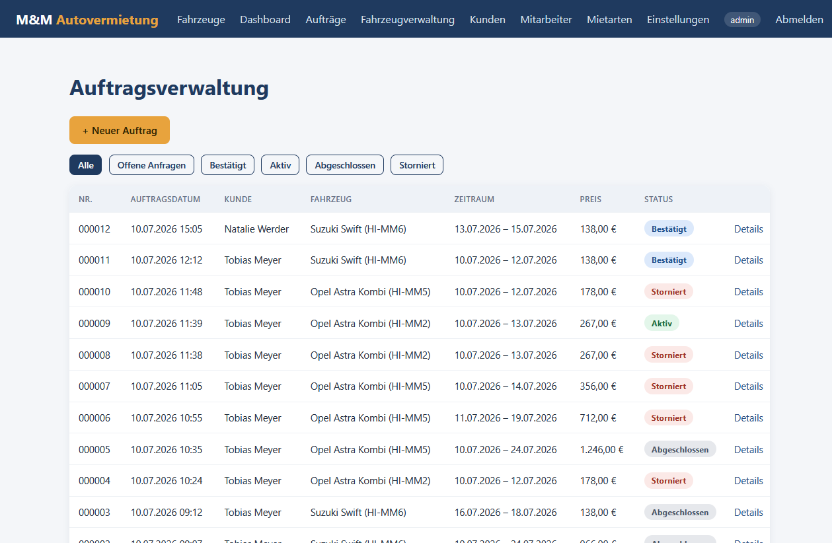Click order number 000009
The image size is (832, 543).
tap(95, 324)
